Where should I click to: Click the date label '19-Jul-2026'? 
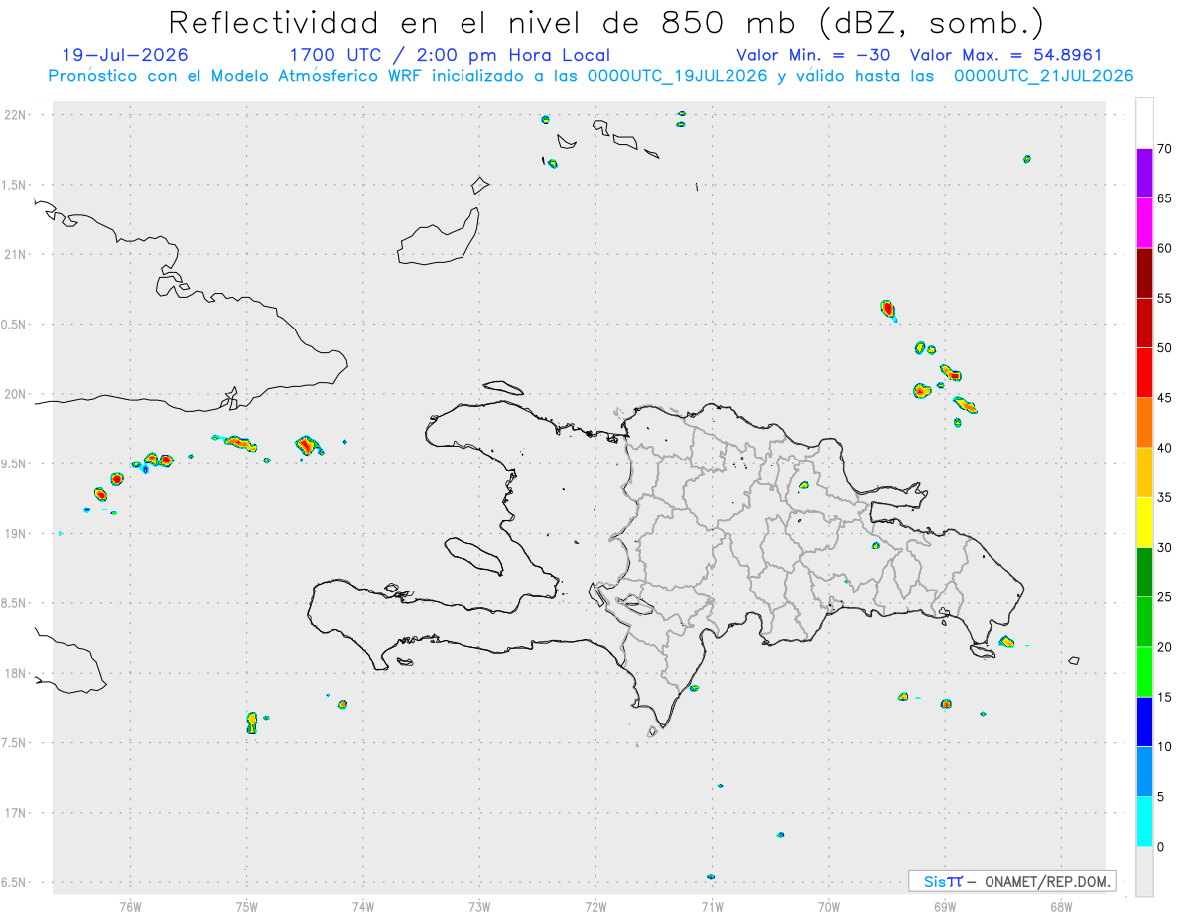coord(125,55)
